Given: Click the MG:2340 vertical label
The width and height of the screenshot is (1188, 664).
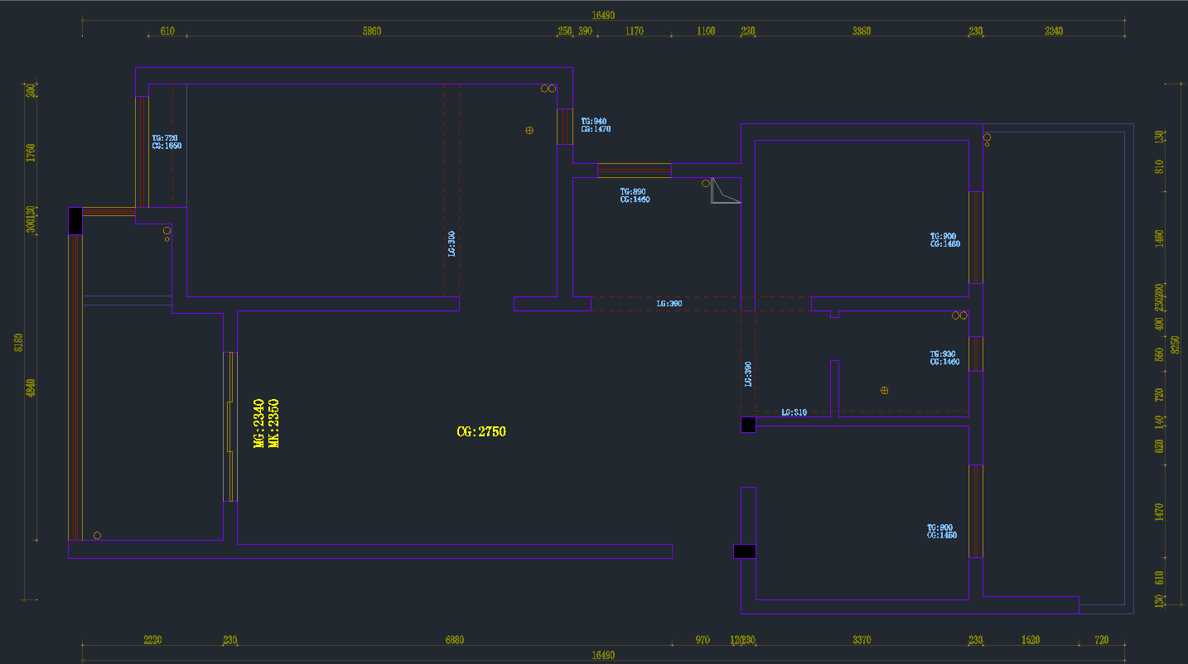Looking at the screenshot, I should tap(258, 423).
